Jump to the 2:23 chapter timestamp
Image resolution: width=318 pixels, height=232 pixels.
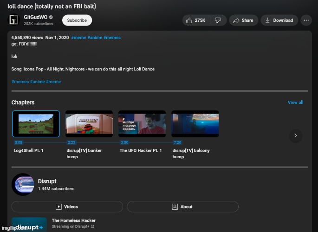[71, 142]
